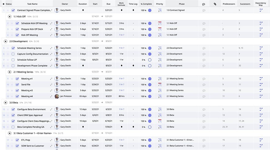Screen dimensions: 270x150
Task: Uncheck ETL Prep status checkbox
Action: [x=17, y=140]
